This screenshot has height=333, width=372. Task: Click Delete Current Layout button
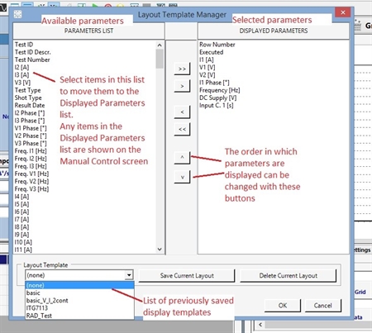(289, 276)
